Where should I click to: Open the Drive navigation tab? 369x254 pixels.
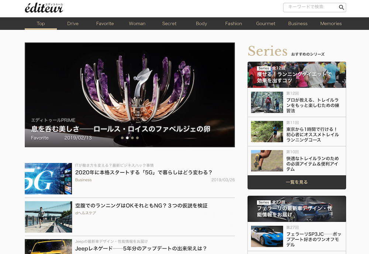click(x=73, y=24)
